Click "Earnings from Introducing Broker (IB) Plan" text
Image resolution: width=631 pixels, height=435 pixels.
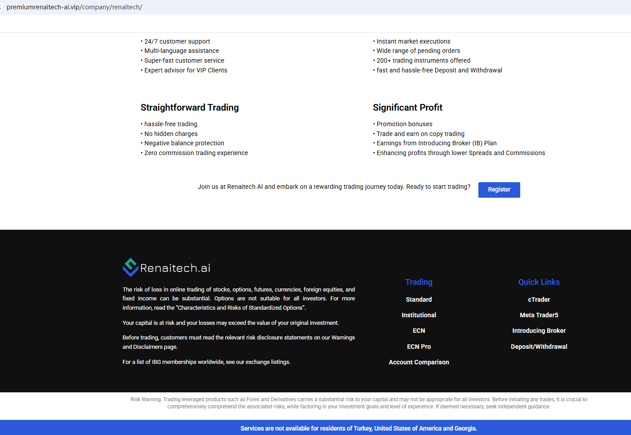(x=435, y=143)
